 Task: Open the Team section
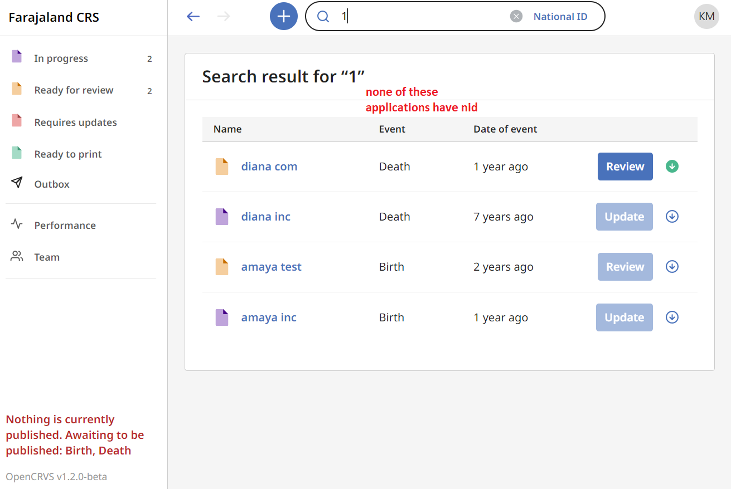(x=47, y=256)
